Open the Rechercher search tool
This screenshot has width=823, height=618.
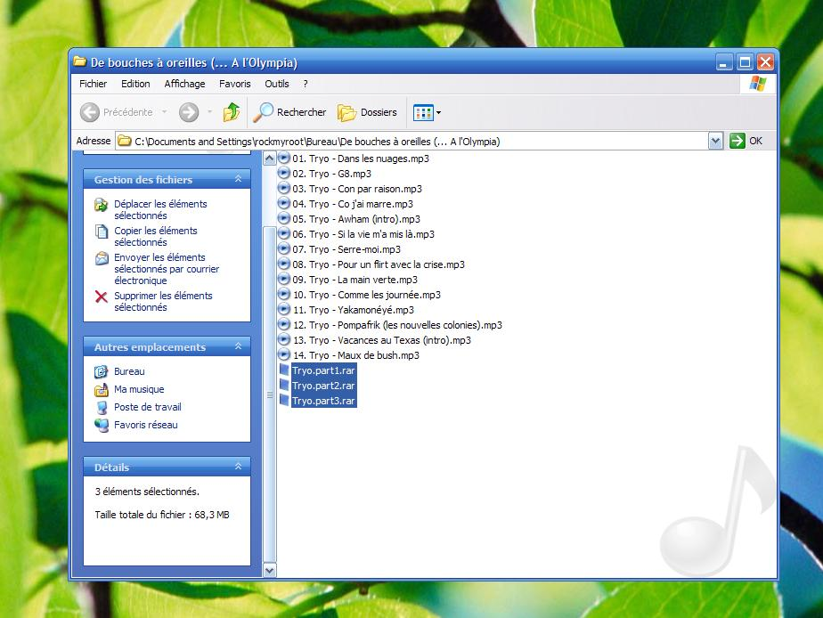point(289,112)
